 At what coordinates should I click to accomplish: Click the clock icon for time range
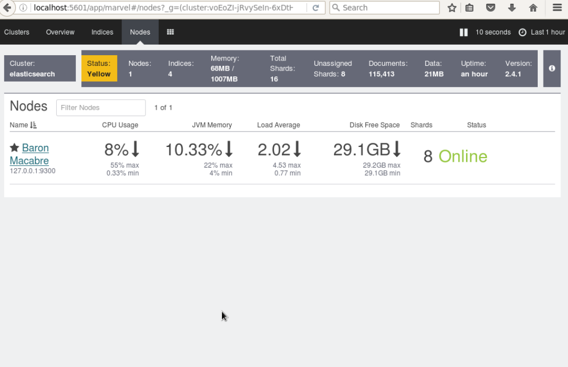pyautogui.click(x=522, y=32)
